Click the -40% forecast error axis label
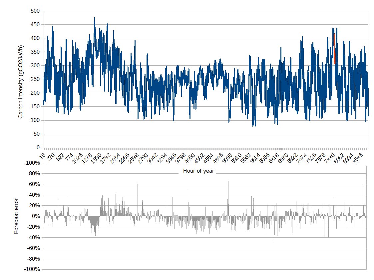The height and width of the screenshot is (280, 374). click(33, 237)
